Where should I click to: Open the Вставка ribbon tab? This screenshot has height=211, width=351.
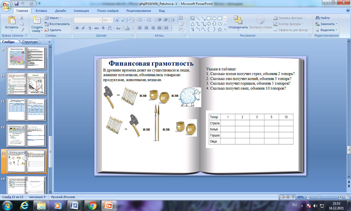(x=41, y=11)
